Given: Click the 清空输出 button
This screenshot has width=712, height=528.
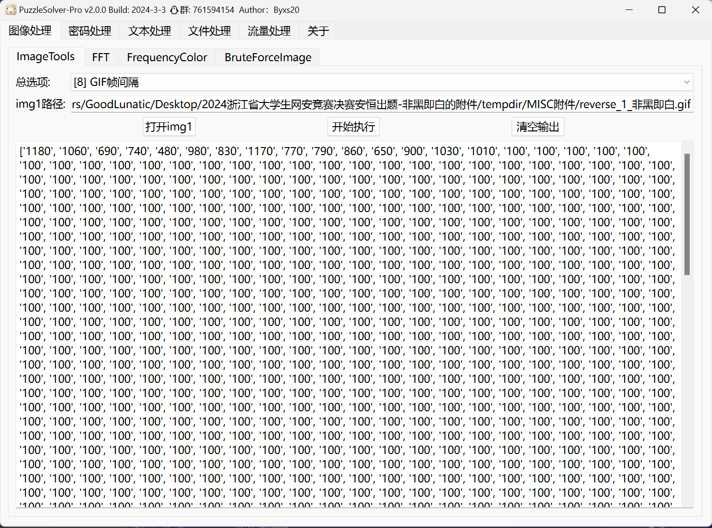Looking at the screenshot, I should click(538, 127).
